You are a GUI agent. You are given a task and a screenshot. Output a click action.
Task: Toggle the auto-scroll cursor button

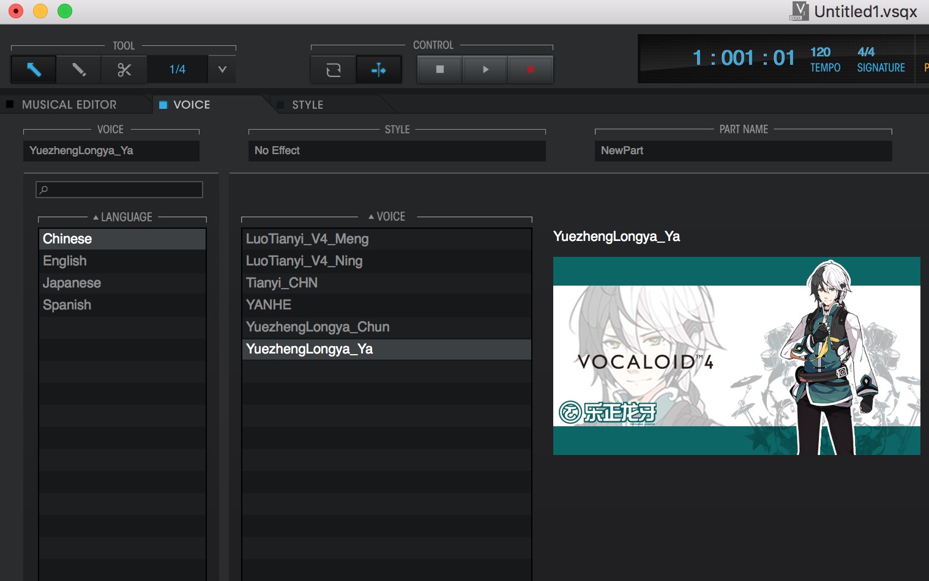[x=379, y=70]
